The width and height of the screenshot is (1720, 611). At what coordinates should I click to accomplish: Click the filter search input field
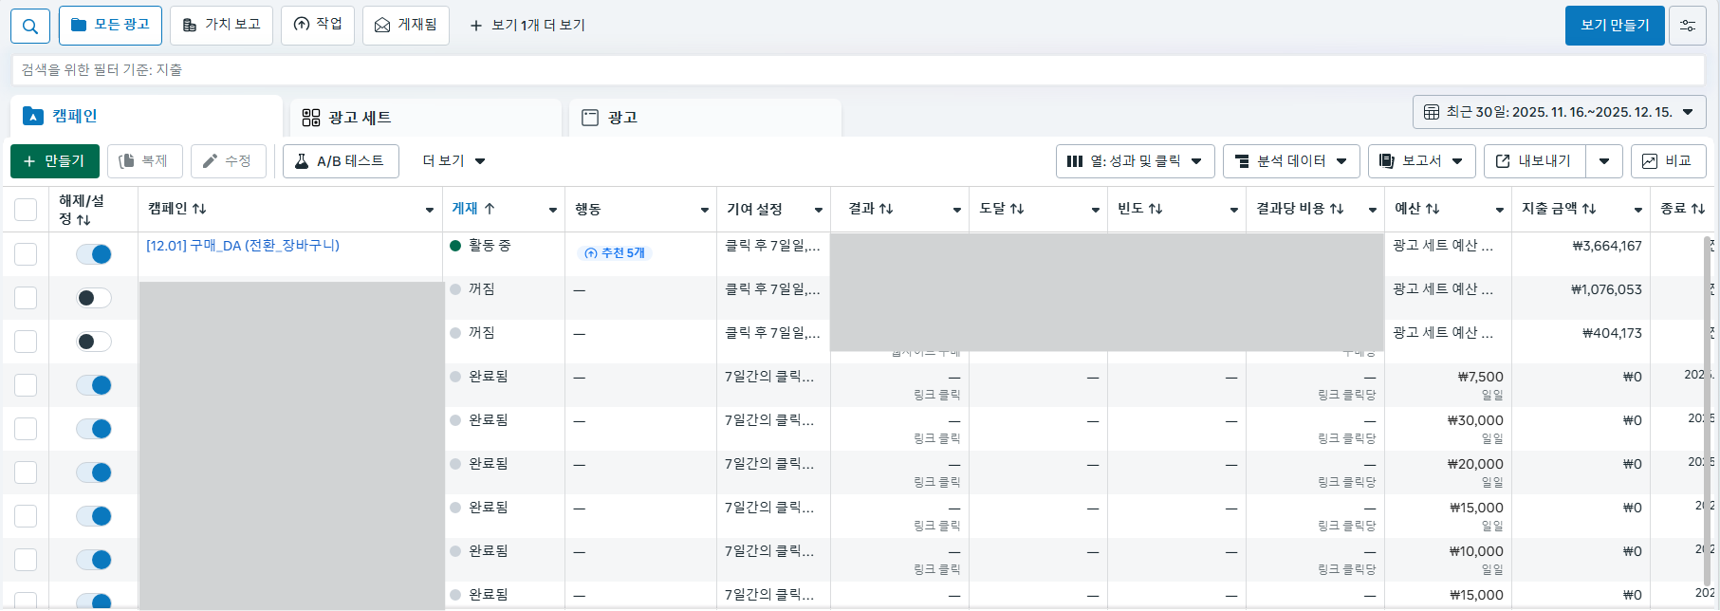pos(854,70)
